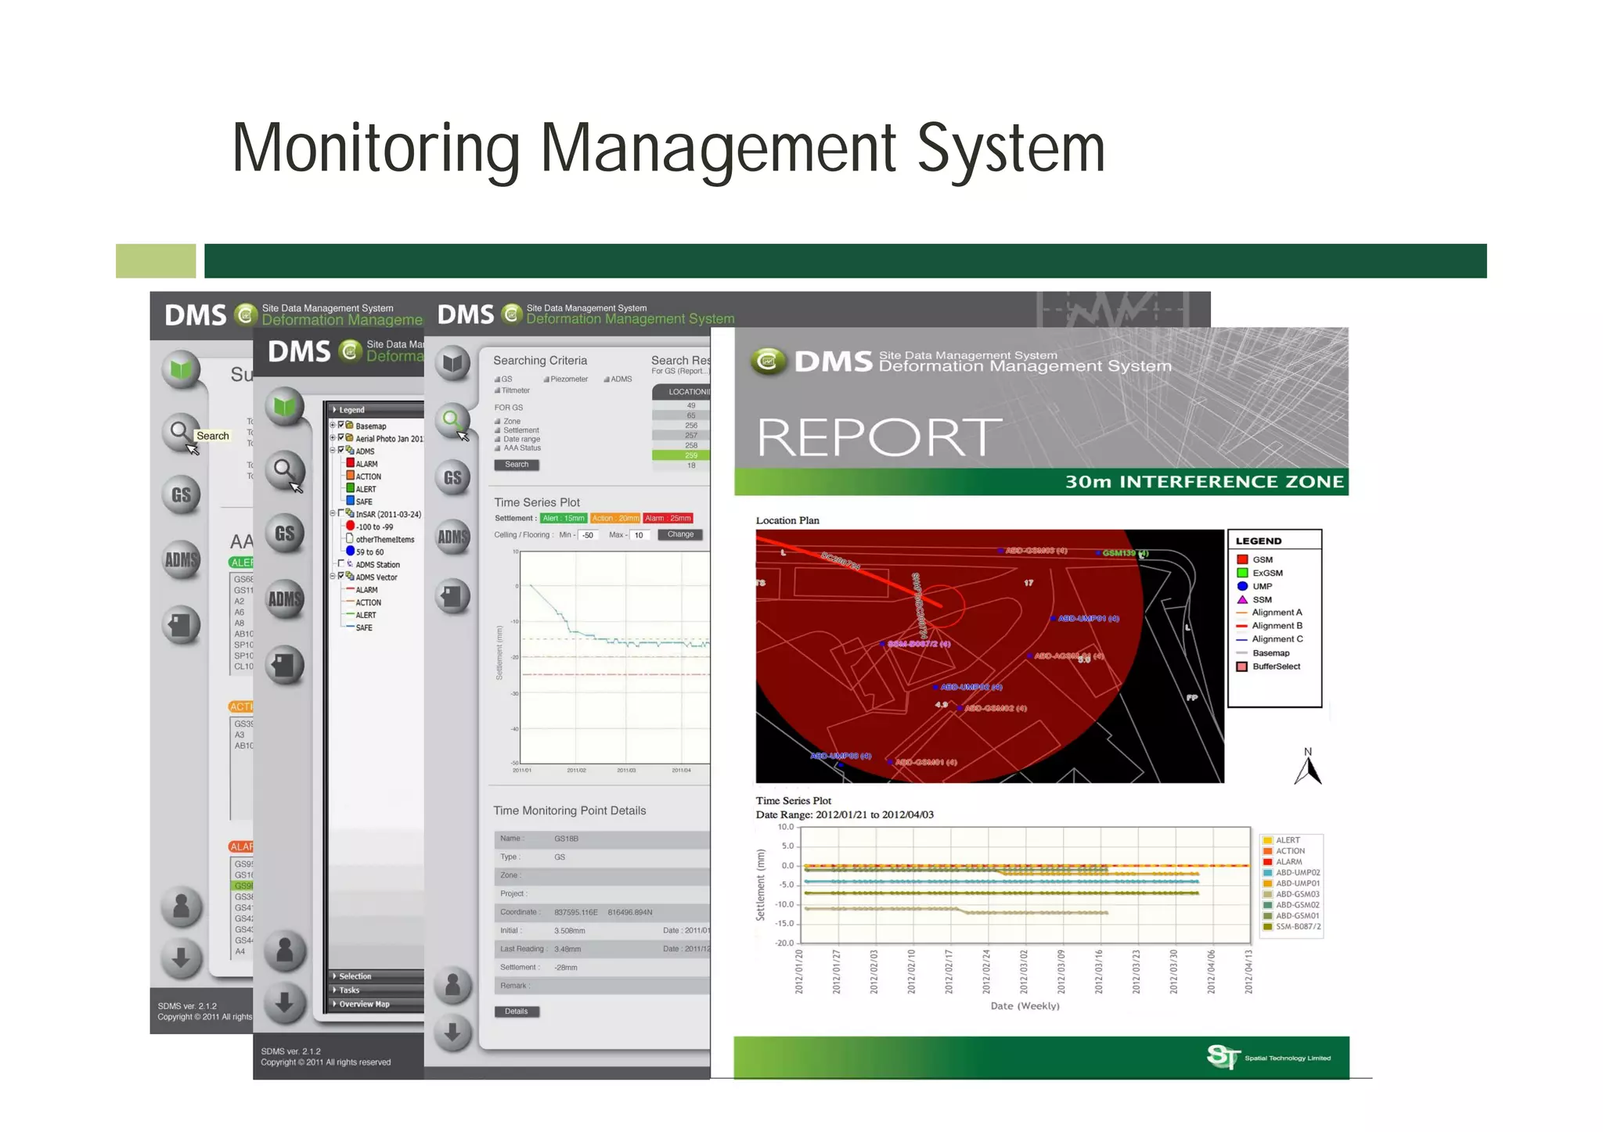The height and width of the screenshot is (1132, 1603).
Task: Click the BufferSelect entry in the report LEGEND box
Action: coord(1268,667)
